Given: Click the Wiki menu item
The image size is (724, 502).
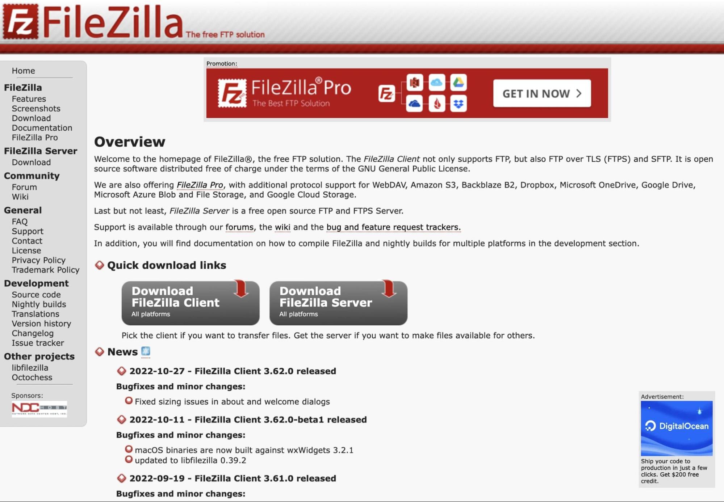Looking at the screenshot, I should pos(19,196).
